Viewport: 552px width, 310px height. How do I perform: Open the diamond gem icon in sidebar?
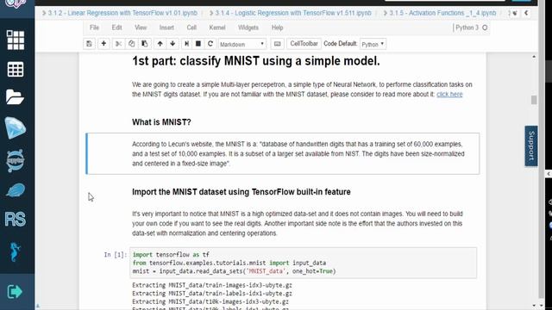[16, 127]
